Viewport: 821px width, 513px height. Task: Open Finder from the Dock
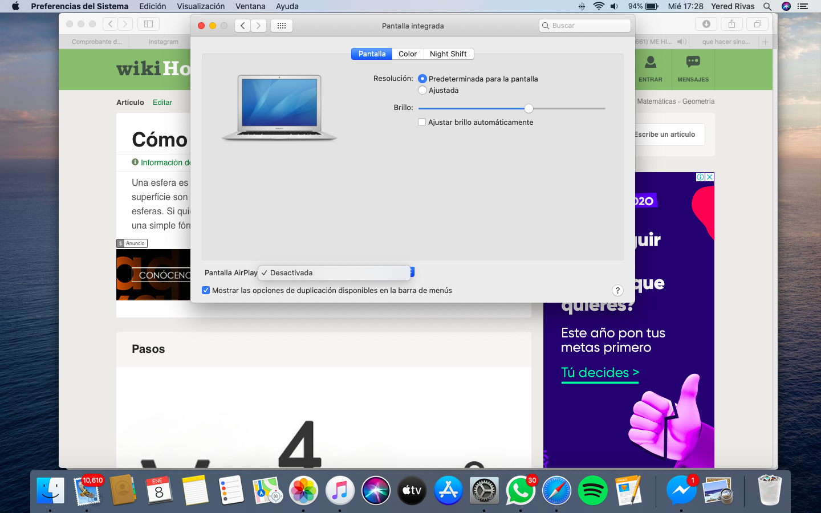pyautogui.click(x=51, y=490)
